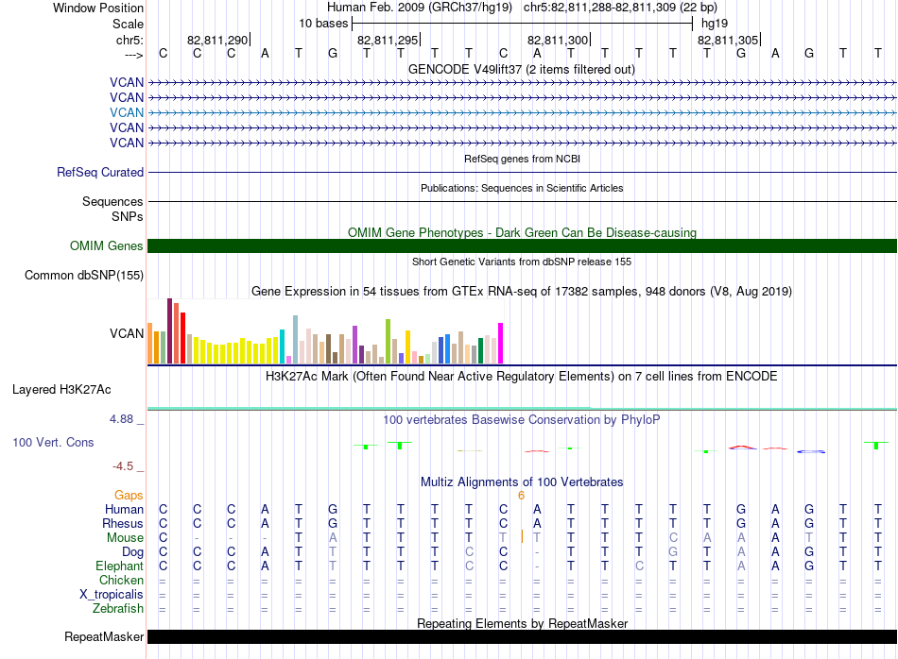Click the Elephant species row label
898x659 pixels.
pyautogui.click(x=118, y=566)
